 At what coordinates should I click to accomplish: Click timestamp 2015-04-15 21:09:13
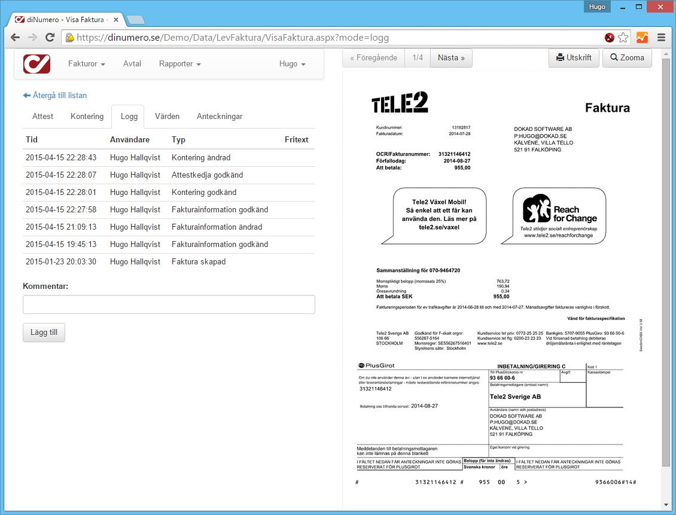[61, 227]
